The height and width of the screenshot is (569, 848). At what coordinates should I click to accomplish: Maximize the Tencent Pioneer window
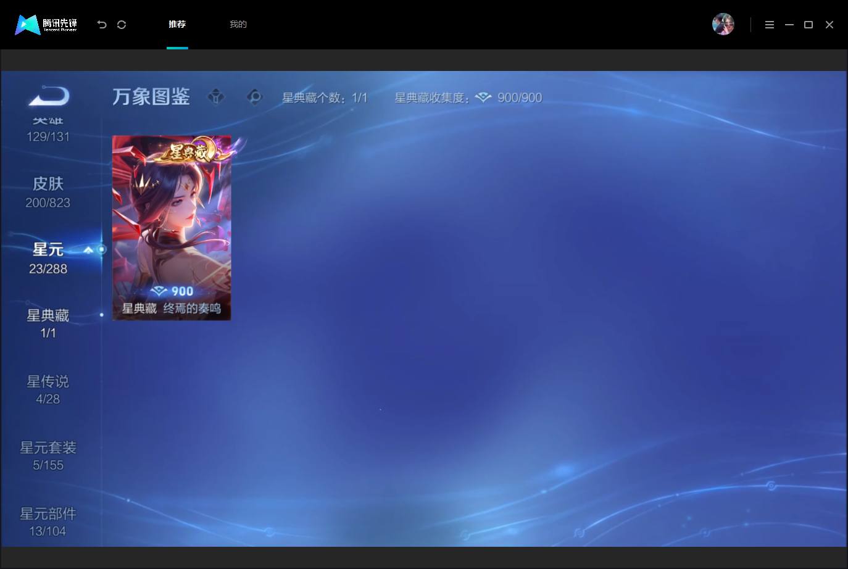(x=809, y=25)
